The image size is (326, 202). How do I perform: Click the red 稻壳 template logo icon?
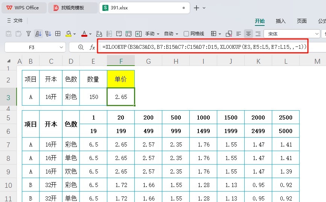[56, 8]
